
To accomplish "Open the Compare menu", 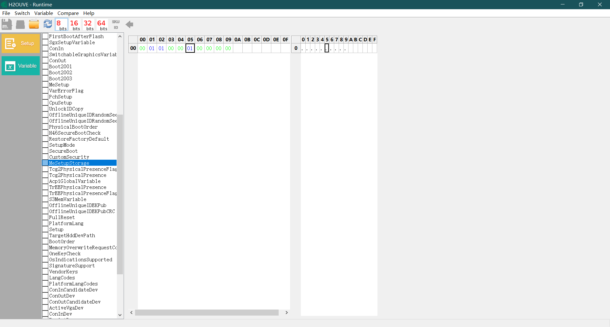I will pyautogui.click(x=68, y=13).
